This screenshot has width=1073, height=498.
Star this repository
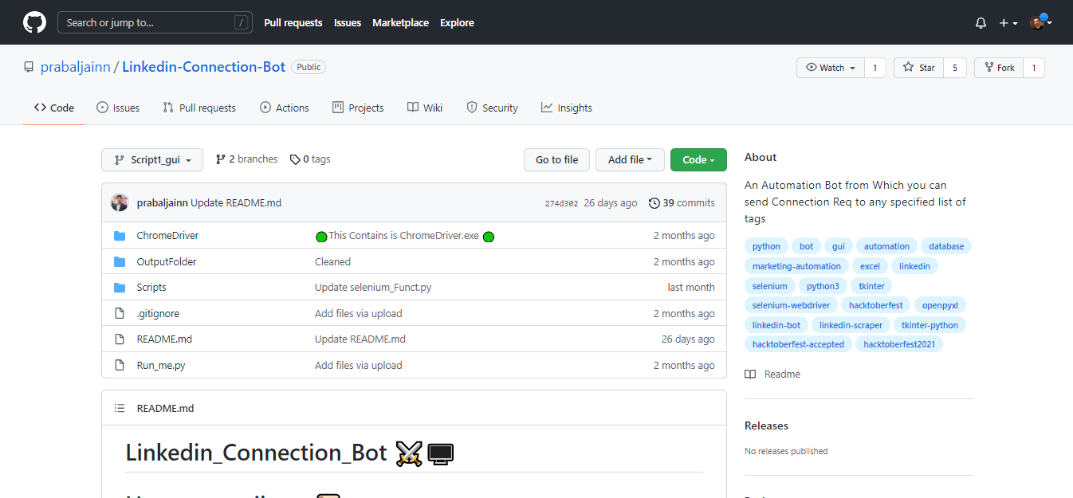[918, 68]
